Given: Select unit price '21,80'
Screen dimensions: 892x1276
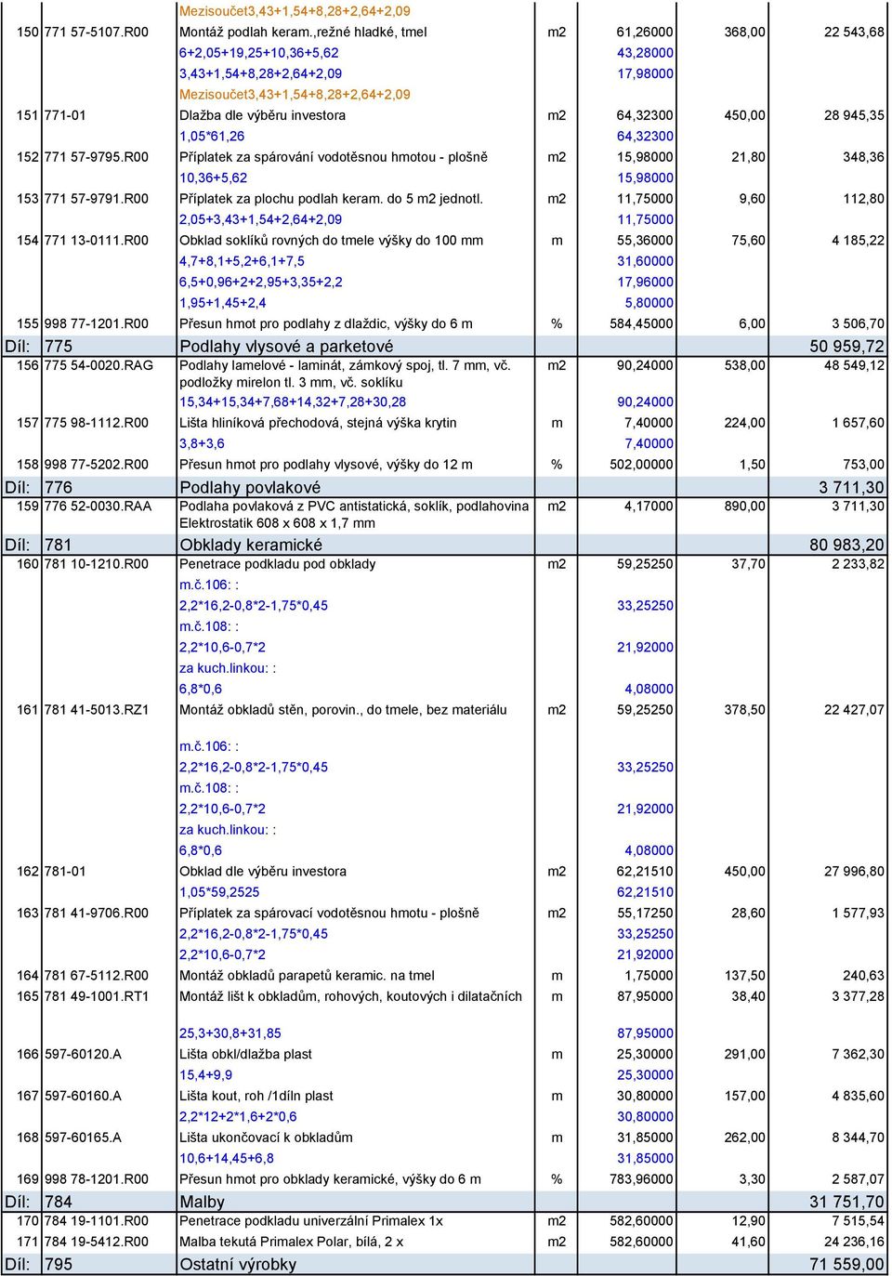Looking at the screenshot, I should coord(748,157).
